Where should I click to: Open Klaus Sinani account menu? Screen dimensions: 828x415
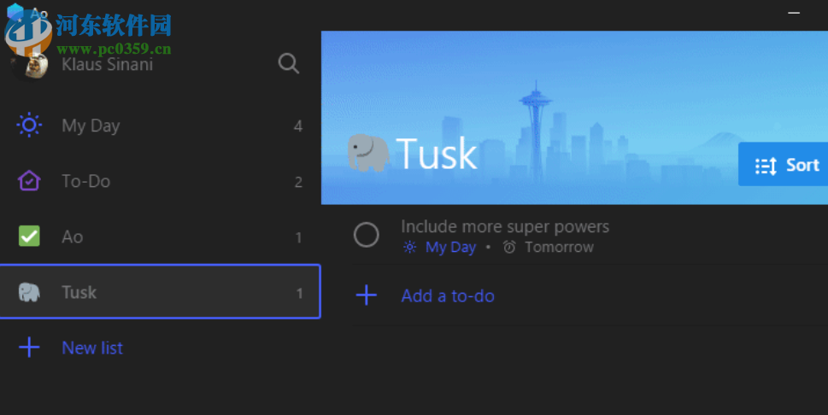pyautogui.click(x=108, y=64)
